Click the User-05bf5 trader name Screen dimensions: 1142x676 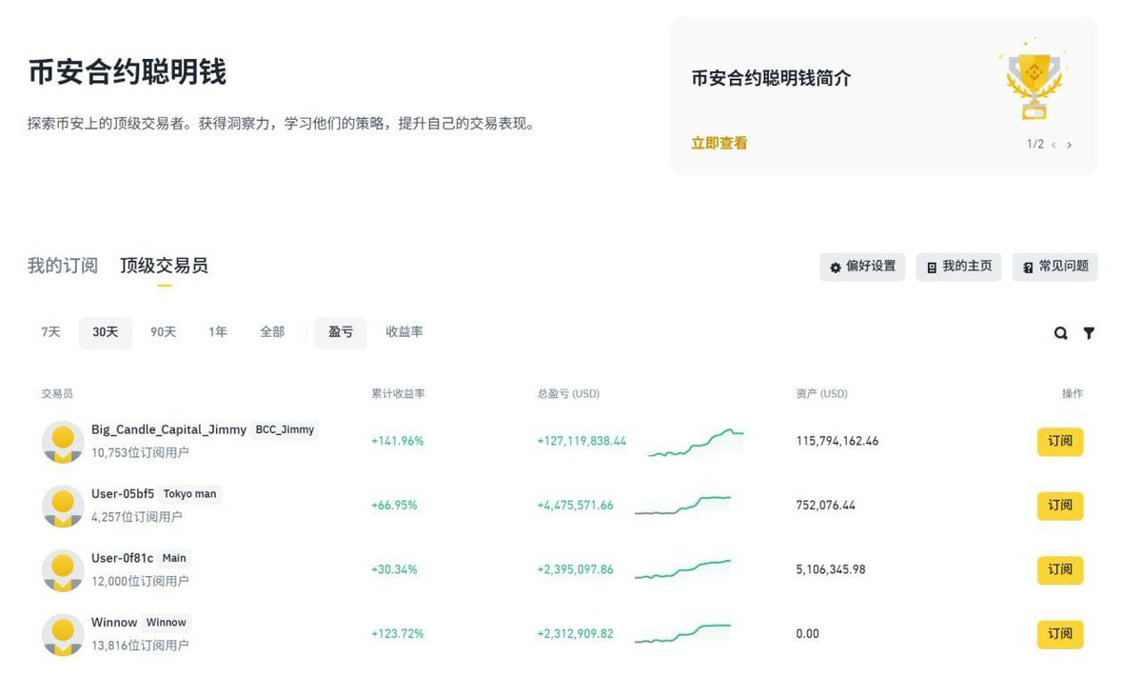(123, 493)
